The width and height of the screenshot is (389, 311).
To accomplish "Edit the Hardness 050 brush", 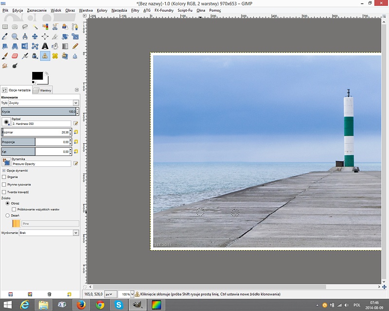I will click(x=76, y=123).
